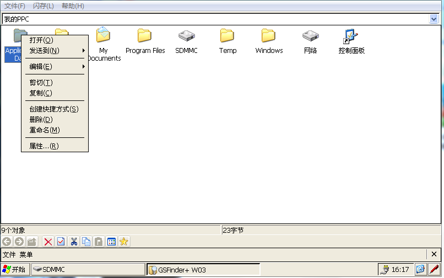Switch to SDMMC taskbar button
The image size is (444, 278).
point(53,270)
